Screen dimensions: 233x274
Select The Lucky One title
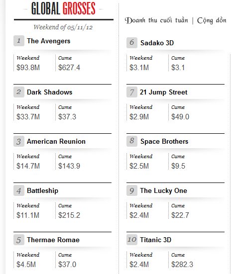click(x=164, y=191)
